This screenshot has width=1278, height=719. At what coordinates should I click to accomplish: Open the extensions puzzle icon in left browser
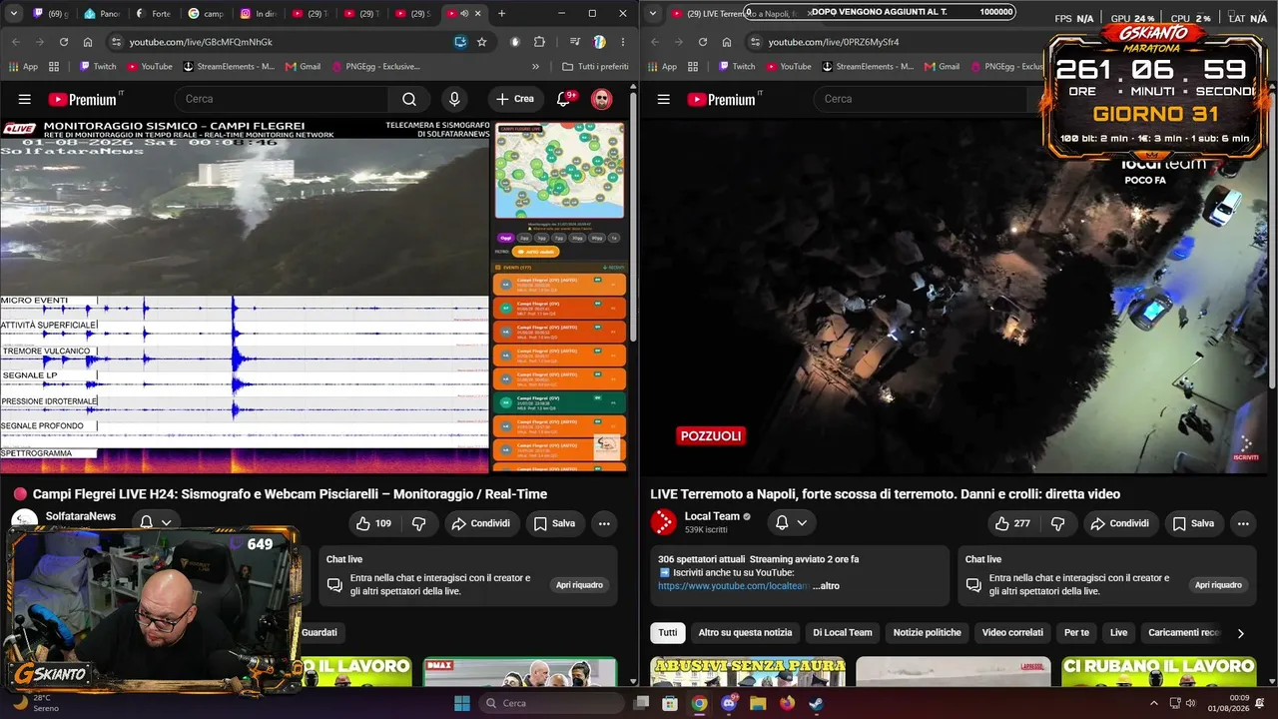click(x=540, y=42)
